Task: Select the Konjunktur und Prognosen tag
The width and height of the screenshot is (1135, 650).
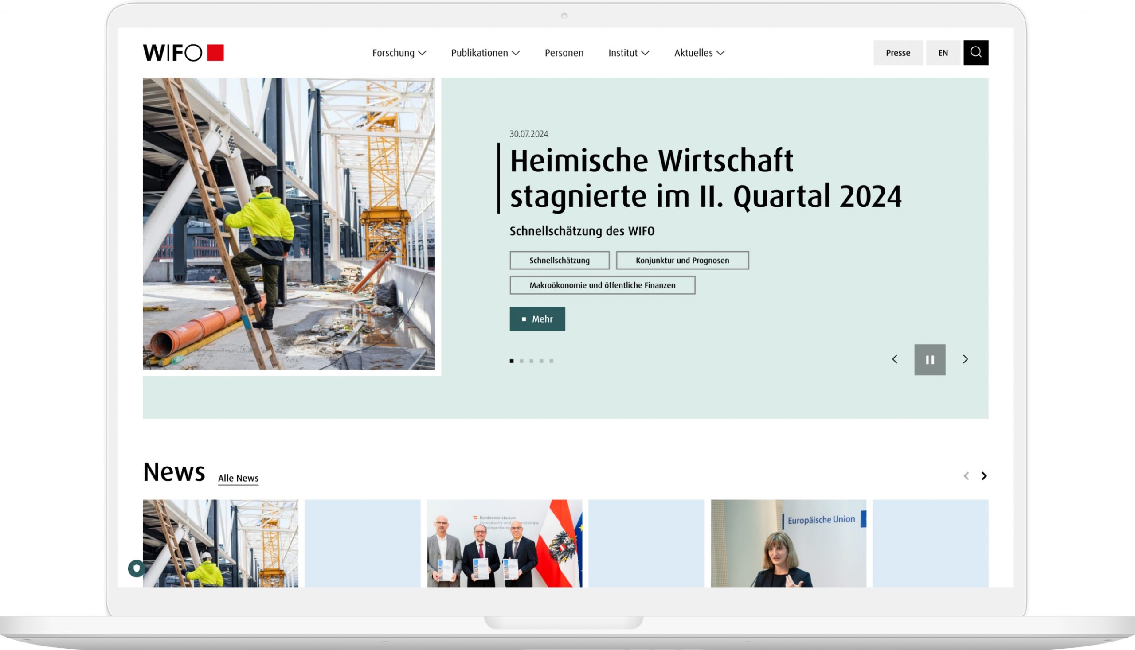Action: 682,260
